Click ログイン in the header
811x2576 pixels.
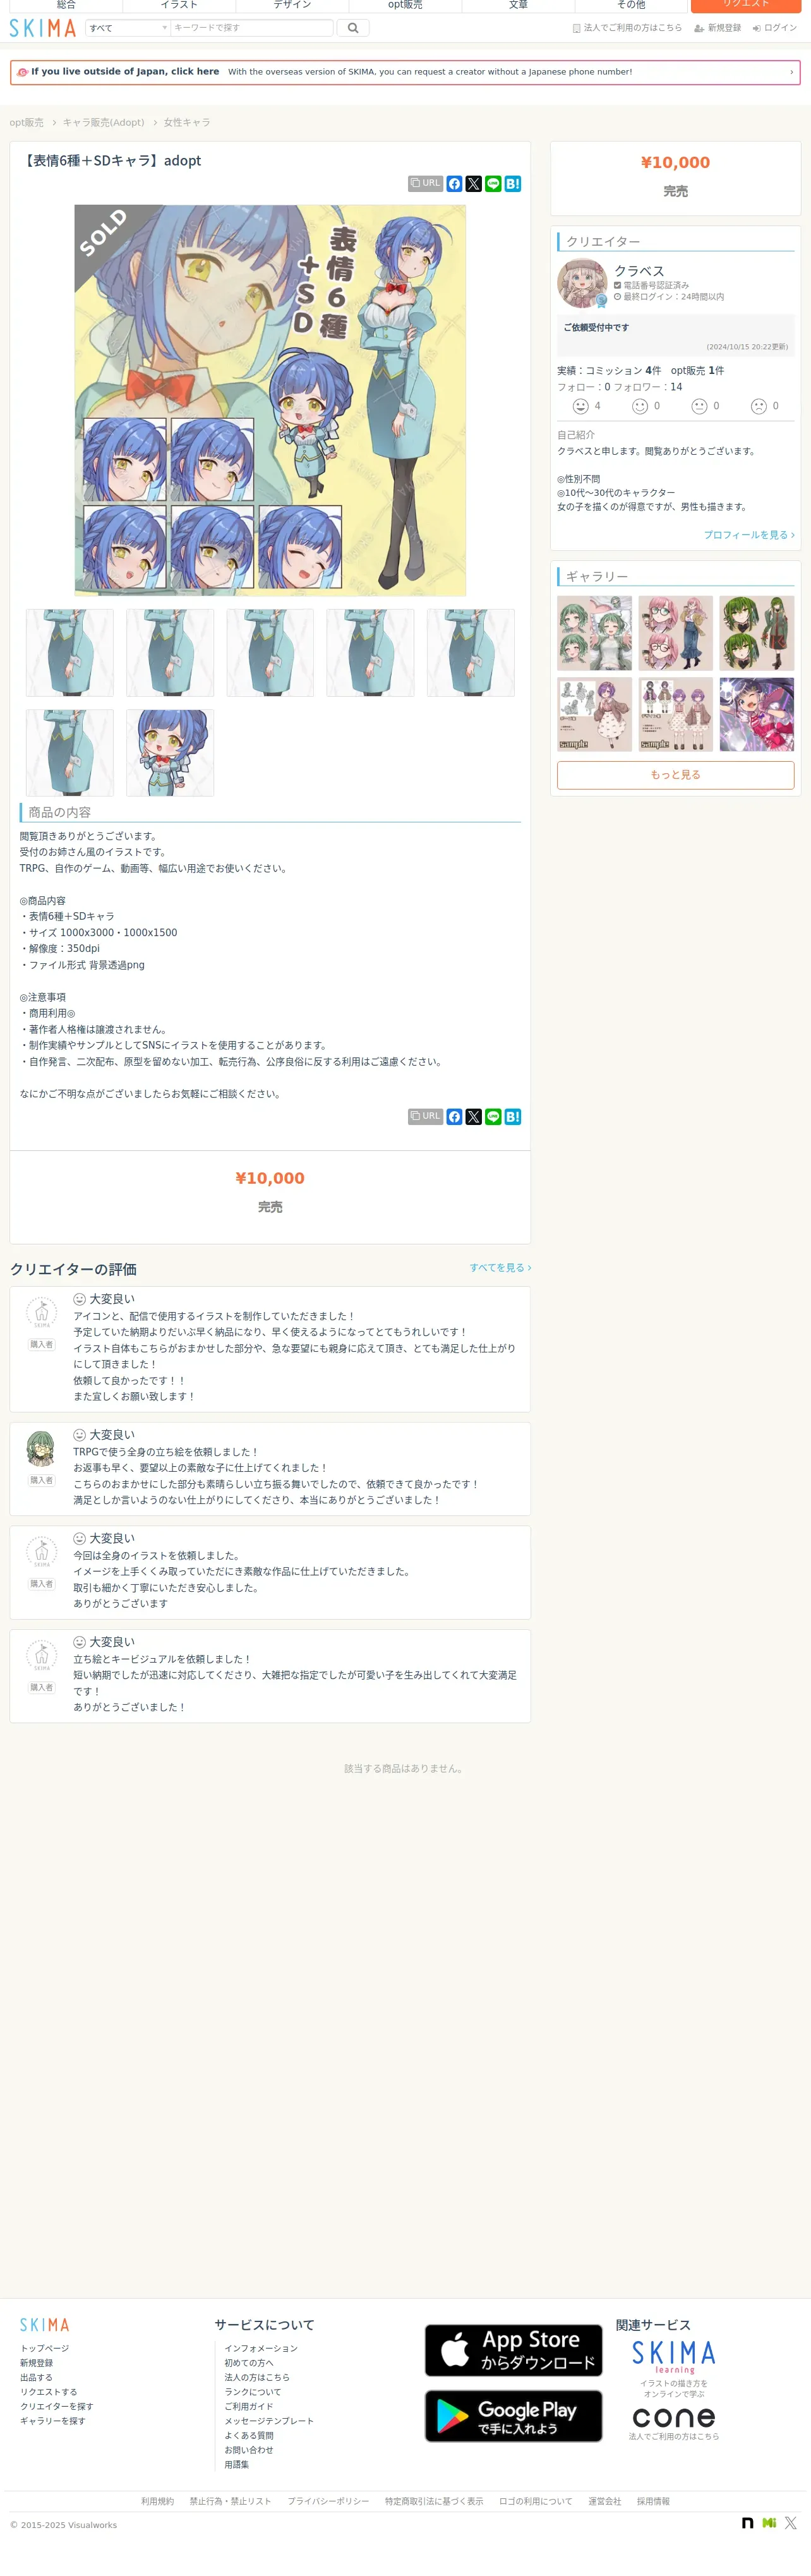pos(775,28)
